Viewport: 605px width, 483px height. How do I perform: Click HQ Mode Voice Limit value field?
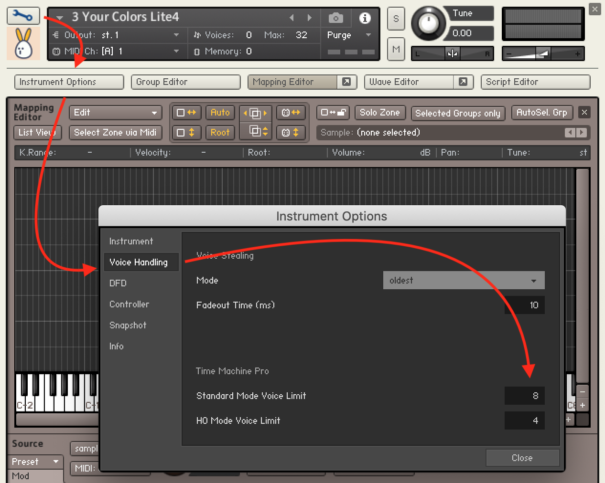pyautogui.click(x=525, y=421)
